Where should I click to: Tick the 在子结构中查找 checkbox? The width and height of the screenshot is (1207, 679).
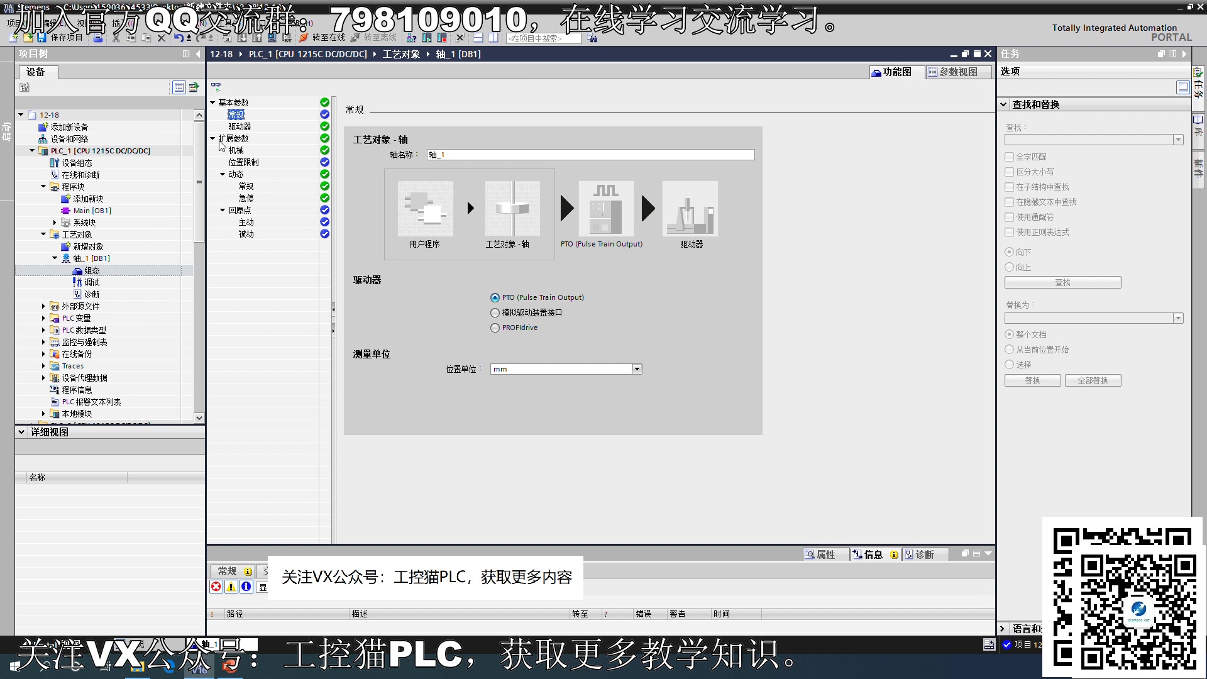(x=1010, y=187)
